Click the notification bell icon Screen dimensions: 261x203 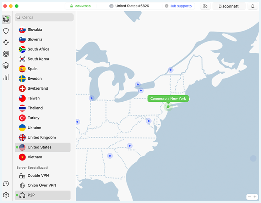pos(253,6)
